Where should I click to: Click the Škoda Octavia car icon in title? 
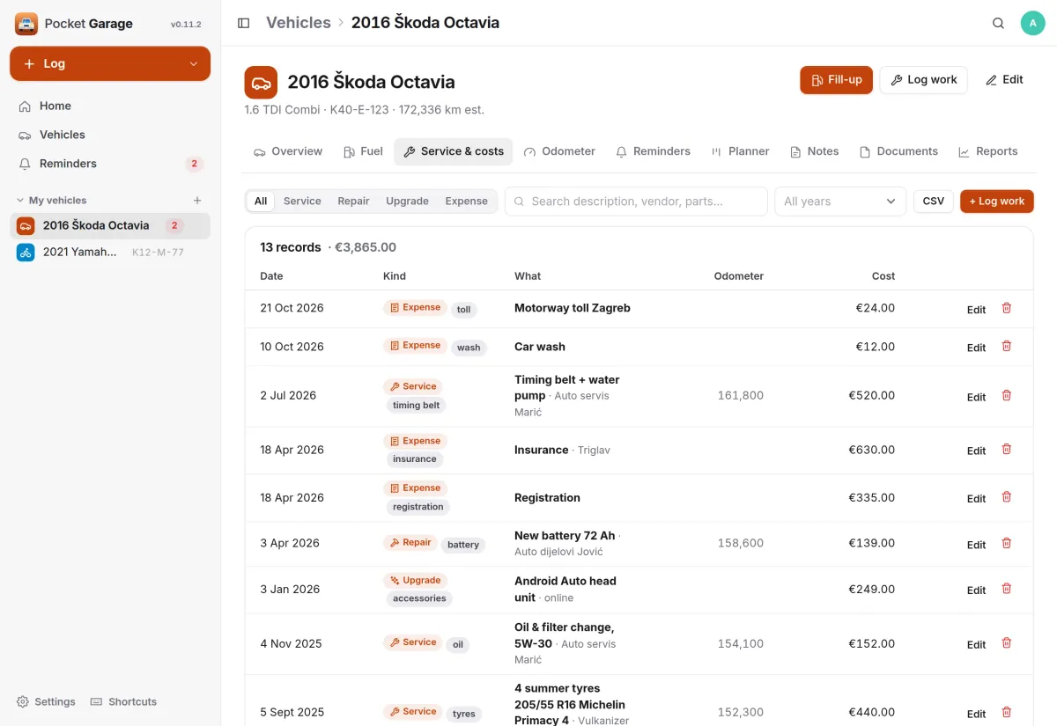[x=261, y=83]
